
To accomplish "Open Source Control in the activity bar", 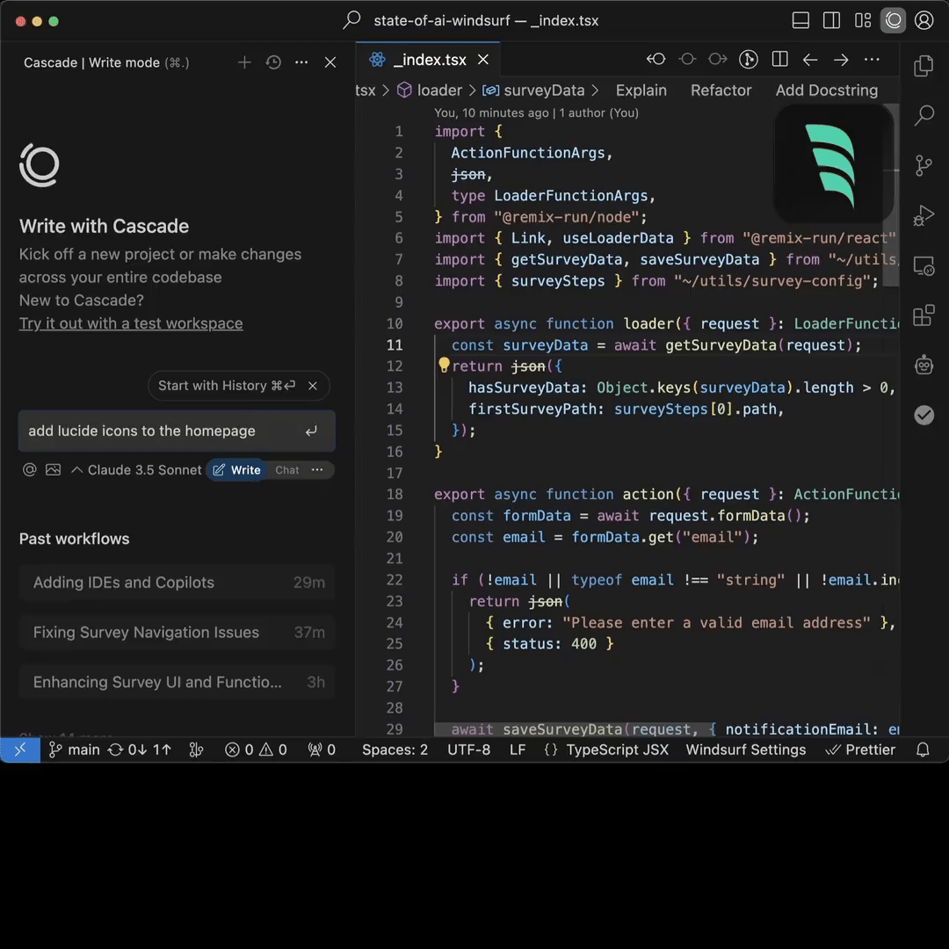I will [x=924, y=165].
